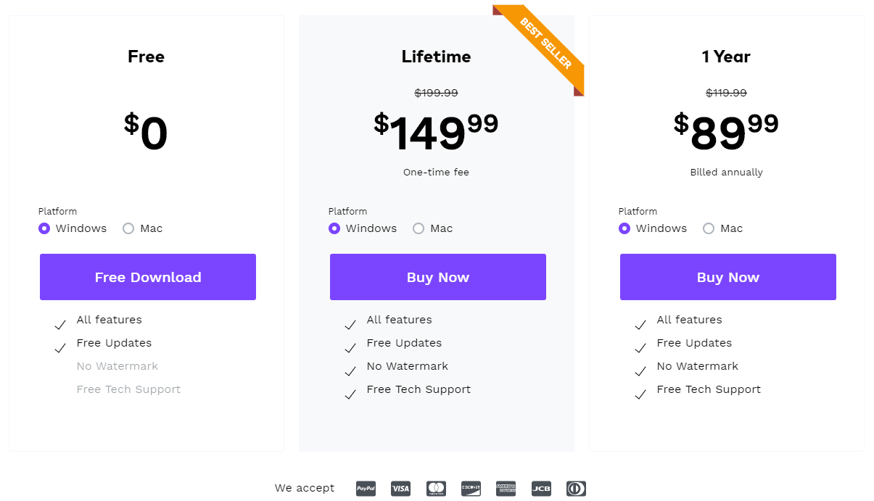Screen dimensions: 874x501
Task: Click the Mastercard payment icon
Action: pyautogui.click(x=436, y=489)
